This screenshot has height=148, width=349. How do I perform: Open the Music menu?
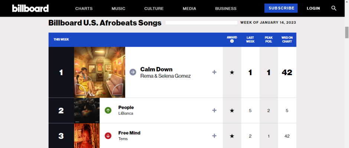[118, 9]
